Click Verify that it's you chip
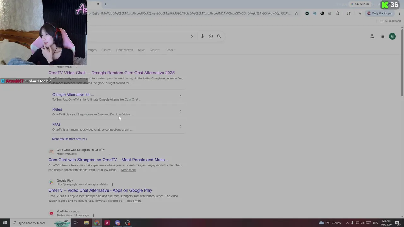404x227 pixels. coord(379,13)
